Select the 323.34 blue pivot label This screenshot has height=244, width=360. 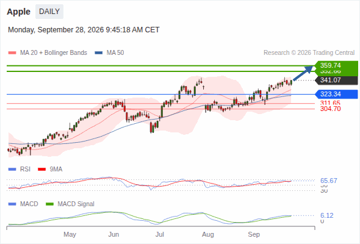pos(336,94)
